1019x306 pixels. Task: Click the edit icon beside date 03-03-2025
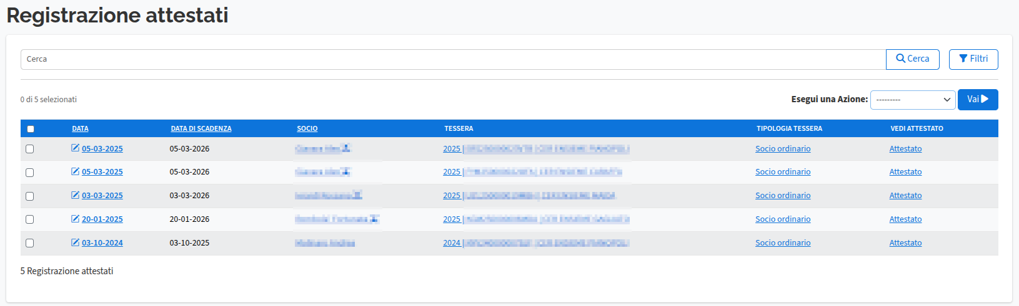[x=75, y=195]
